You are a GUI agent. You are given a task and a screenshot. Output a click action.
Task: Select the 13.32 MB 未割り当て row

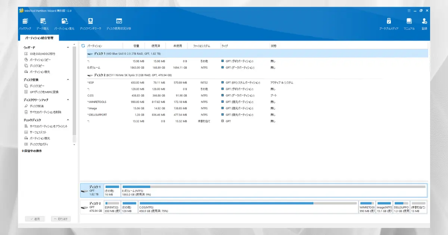tap(257, 121)
